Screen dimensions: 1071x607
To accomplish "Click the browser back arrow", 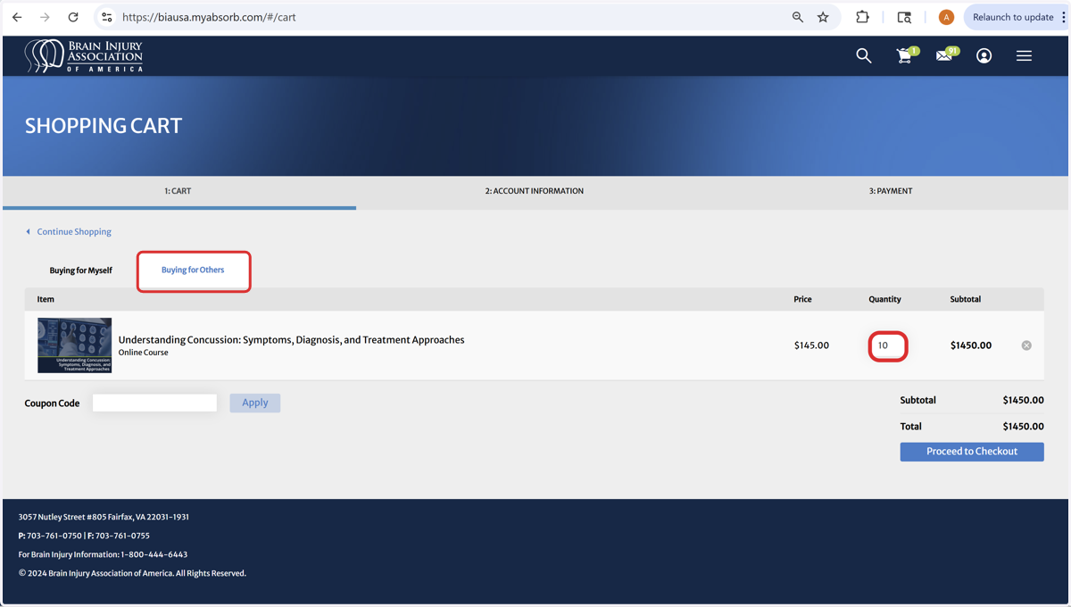I will coord(17,17).
